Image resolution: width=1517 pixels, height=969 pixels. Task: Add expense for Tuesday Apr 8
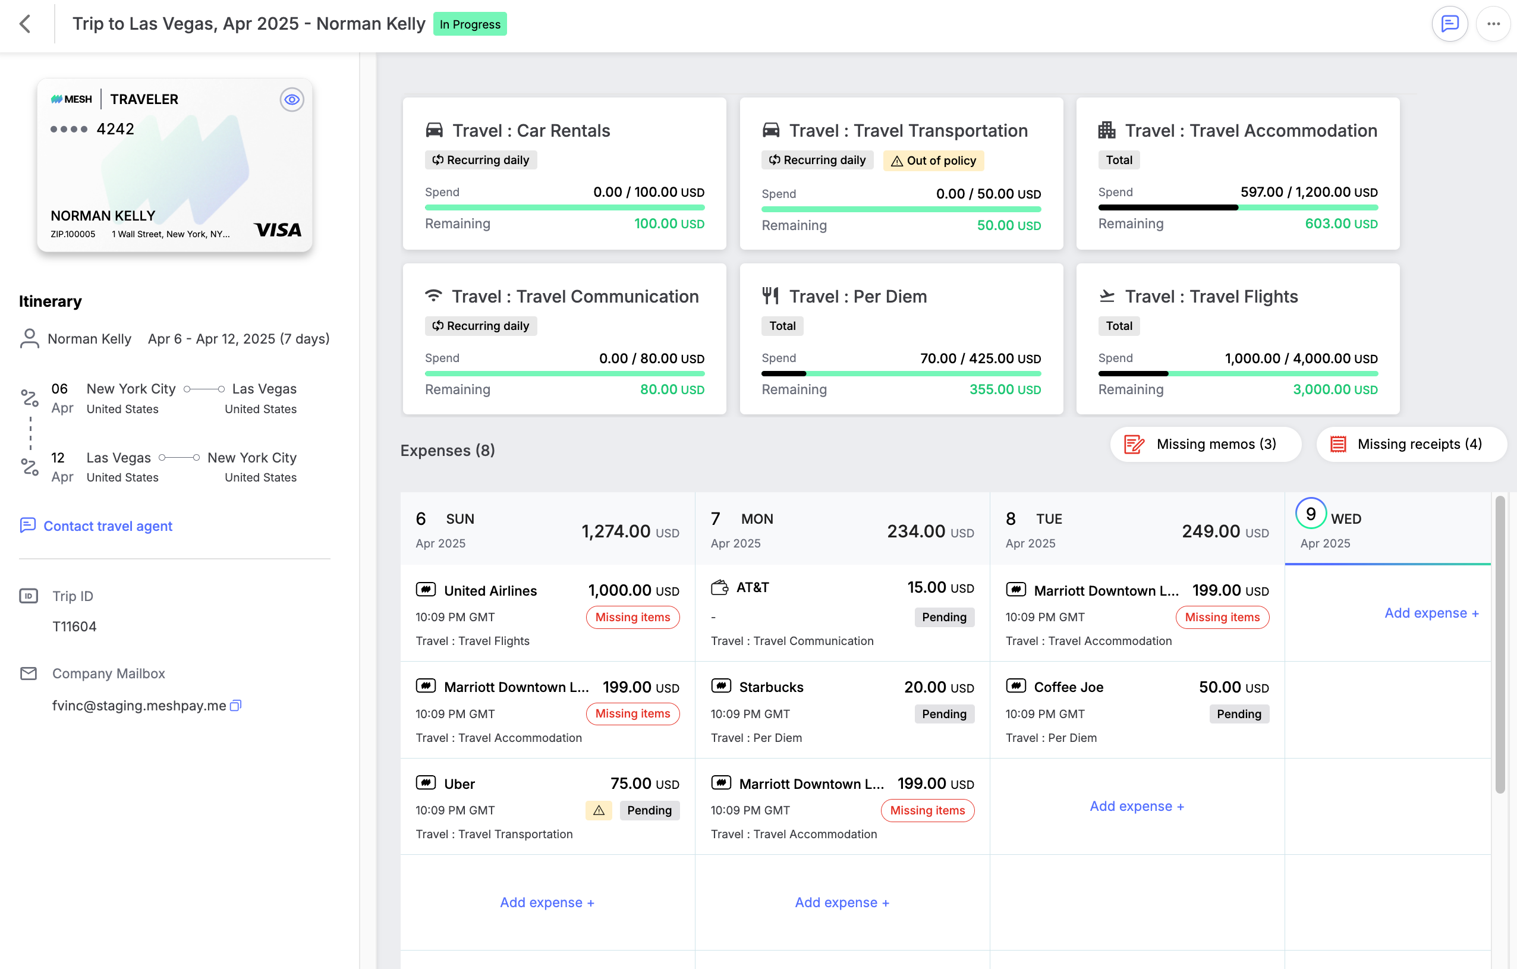[x=1137, y=806]
